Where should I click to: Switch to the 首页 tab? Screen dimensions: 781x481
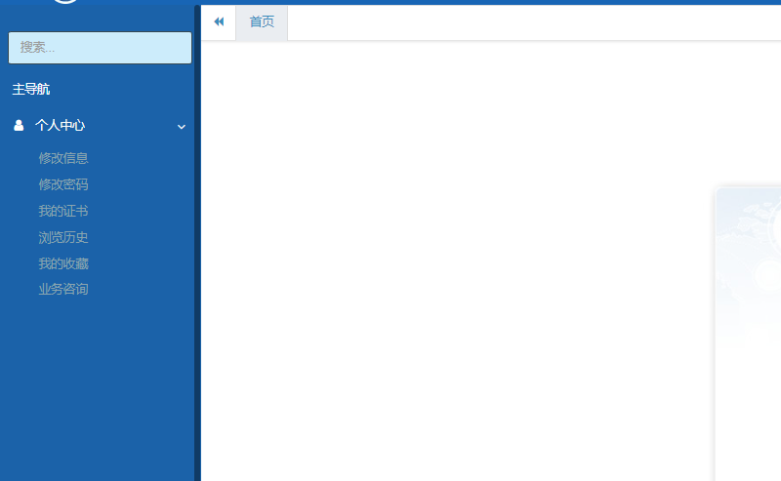[262, 22]
